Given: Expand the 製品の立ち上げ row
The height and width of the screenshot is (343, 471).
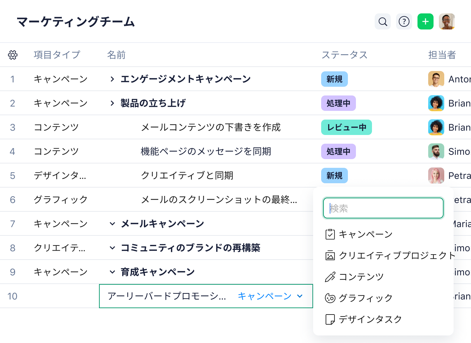Looking at the screenshot, I should (112, 103).
